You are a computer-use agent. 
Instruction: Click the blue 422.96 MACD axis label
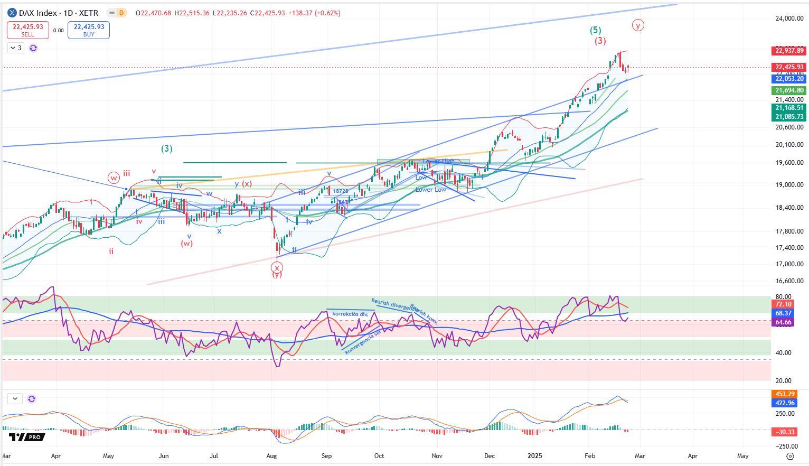(786, 403)
